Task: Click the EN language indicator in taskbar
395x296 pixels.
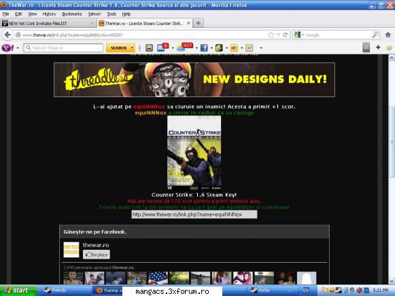Action: 306,291
